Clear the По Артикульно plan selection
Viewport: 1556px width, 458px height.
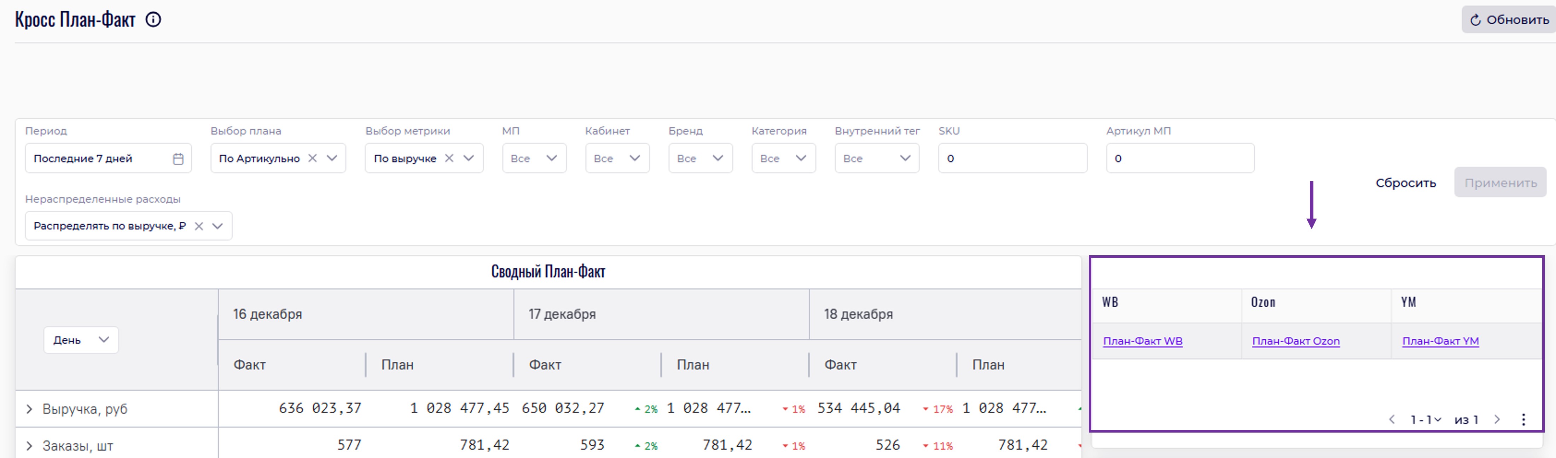(x=312, y=158)
